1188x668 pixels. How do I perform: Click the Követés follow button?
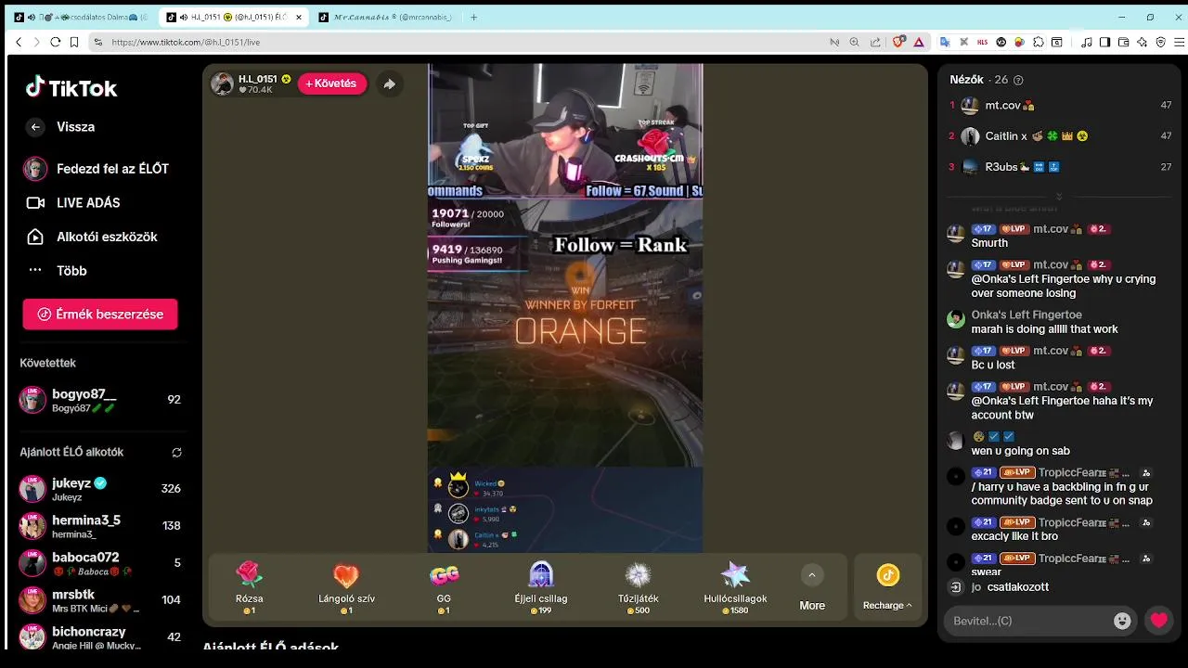click(x=332, y=83)
